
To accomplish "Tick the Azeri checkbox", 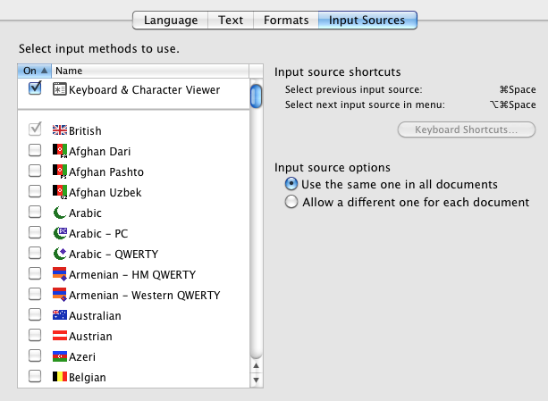I will coord(35,356).
